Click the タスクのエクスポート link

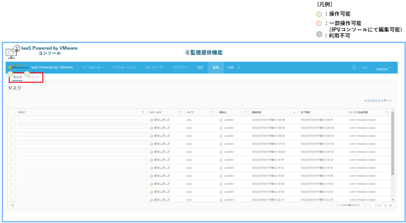pyautogui.click(x=378, y=101)
